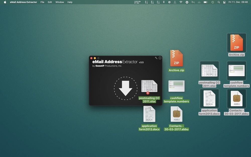Minimize the extractor window with the yellow button
251x157 pixels.
tap(95, 58)
